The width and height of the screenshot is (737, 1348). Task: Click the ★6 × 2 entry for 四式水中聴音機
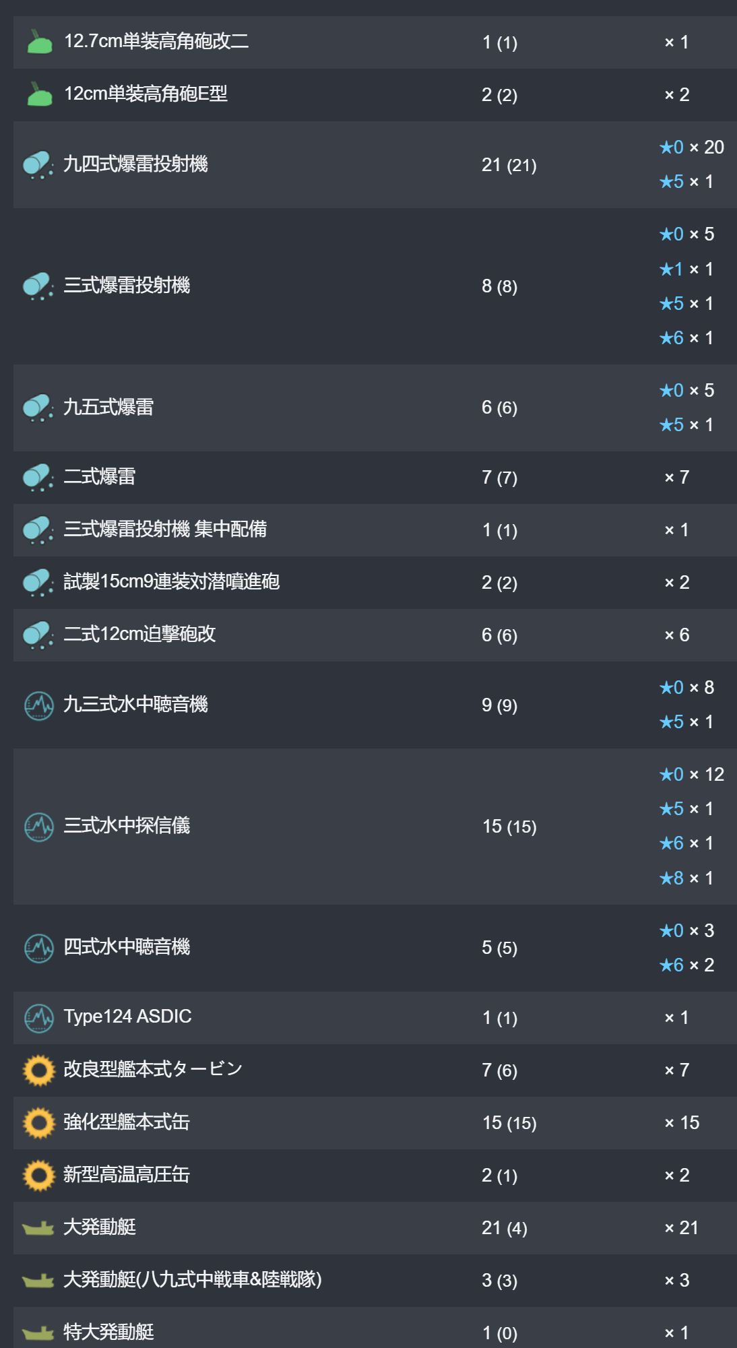[686, 965]
